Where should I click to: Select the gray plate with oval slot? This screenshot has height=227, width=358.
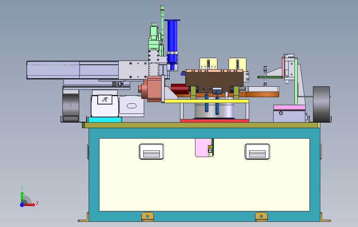tap(132, 106)
